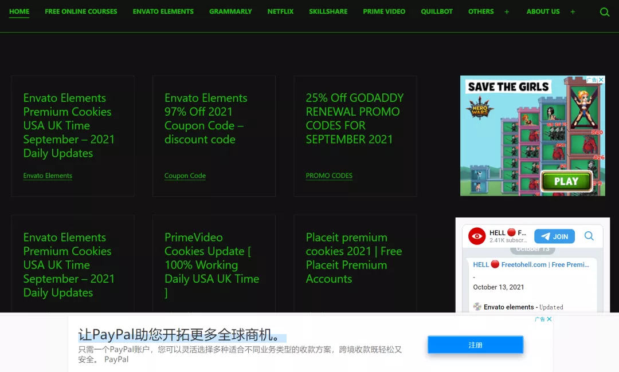Click the PROMO CODES category link
619x372 pixels.
[329, 176]
